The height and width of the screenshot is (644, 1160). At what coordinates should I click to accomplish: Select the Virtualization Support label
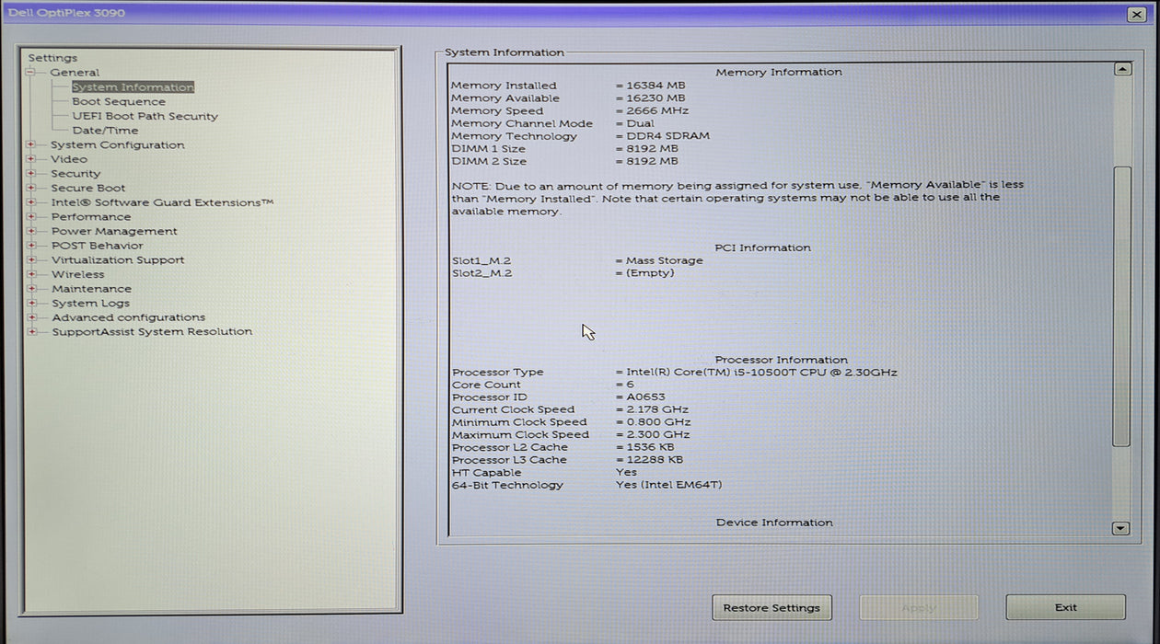[x=118, y=260]
